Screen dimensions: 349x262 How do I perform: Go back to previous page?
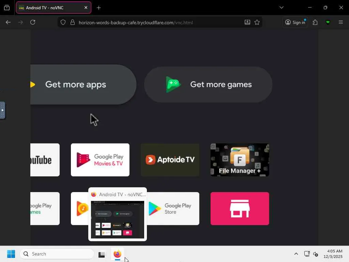pos(8,22)
